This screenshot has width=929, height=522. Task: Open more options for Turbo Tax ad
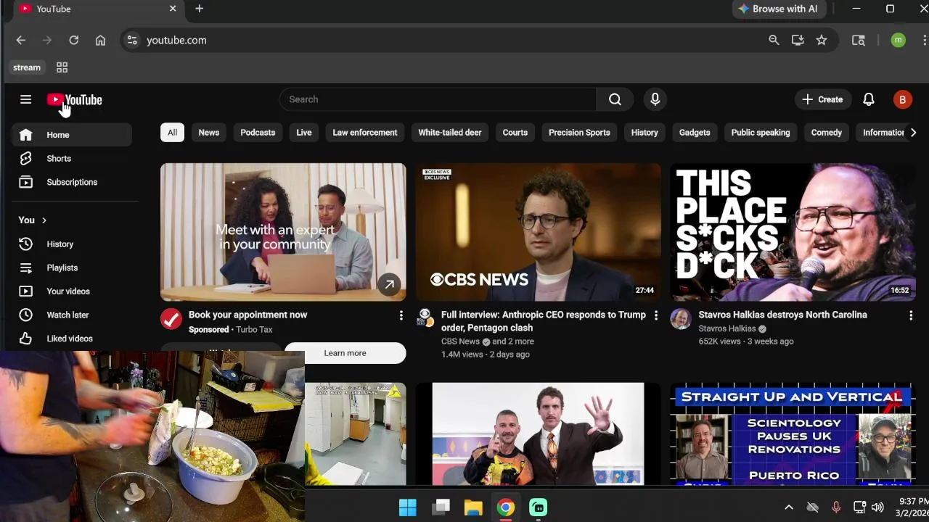pos(401,315)
